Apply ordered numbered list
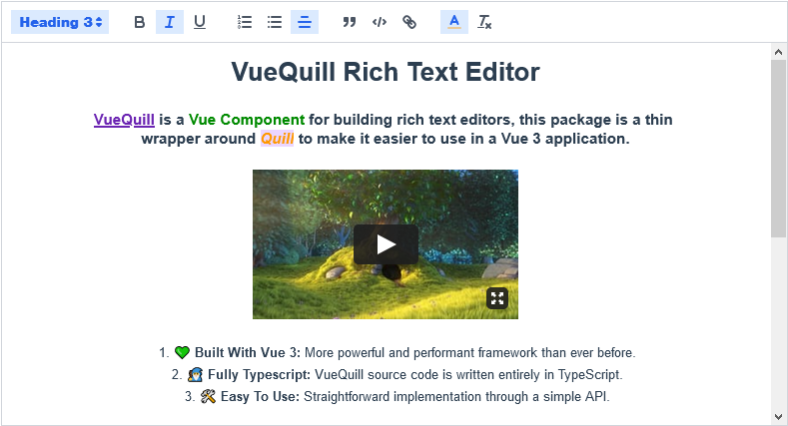The height and width of the screenshot is (426, 788). (x=245, y=22)
